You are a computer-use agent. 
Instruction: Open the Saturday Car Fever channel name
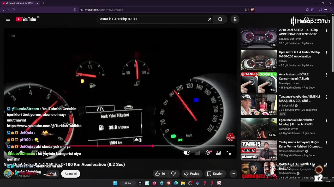[290, 39]
